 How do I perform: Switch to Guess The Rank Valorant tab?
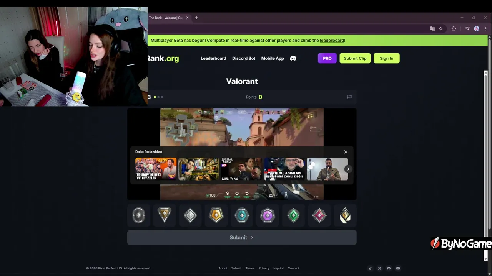166,18
